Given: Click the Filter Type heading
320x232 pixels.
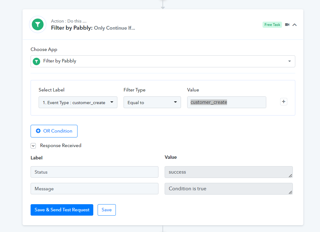Looking at the screenshot, I should tap(134, 90).
